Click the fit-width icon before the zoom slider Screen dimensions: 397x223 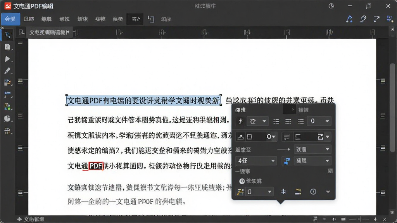343,219
